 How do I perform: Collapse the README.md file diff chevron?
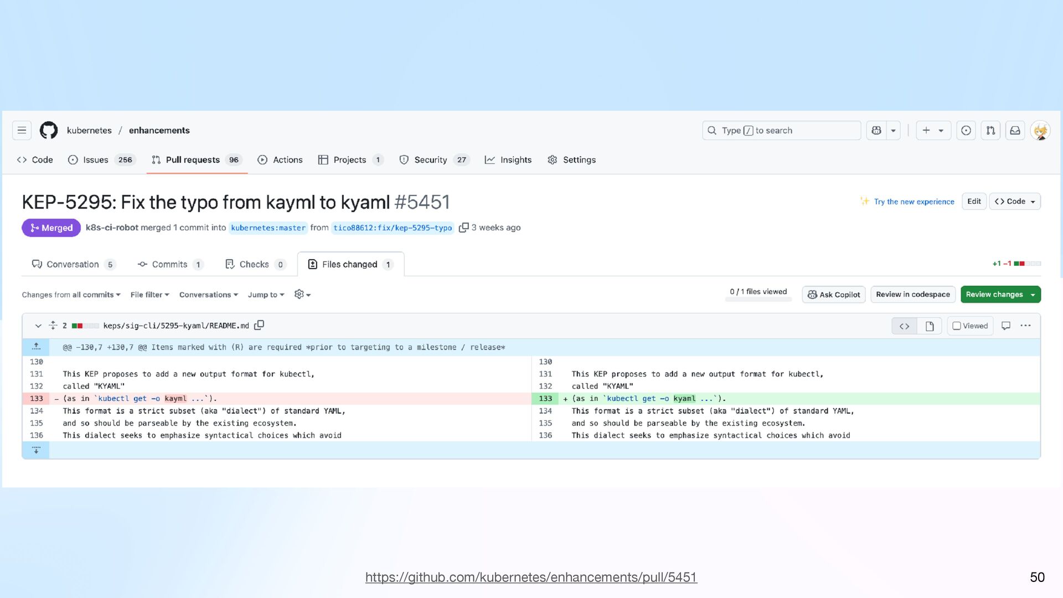pyautogui.click(x=38, y=326)
